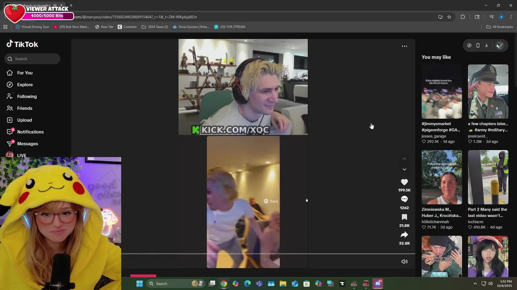Open Microsoft Edge from taskbar

point(247,284)
